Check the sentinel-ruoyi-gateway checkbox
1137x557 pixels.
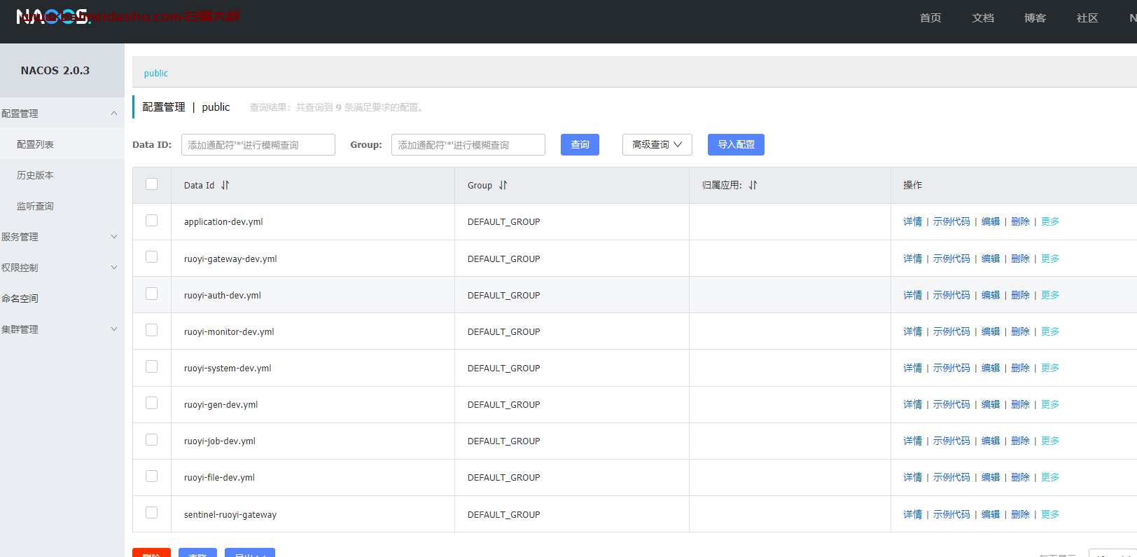click(151, 512)
